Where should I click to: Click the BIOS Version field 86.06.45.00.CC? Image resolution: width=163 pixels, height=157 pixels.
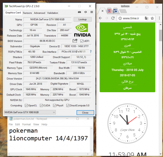[47, 41]
